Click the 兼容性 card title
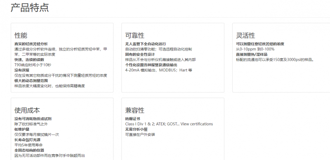This screenshot has height=160, width=330. (135, 110)
